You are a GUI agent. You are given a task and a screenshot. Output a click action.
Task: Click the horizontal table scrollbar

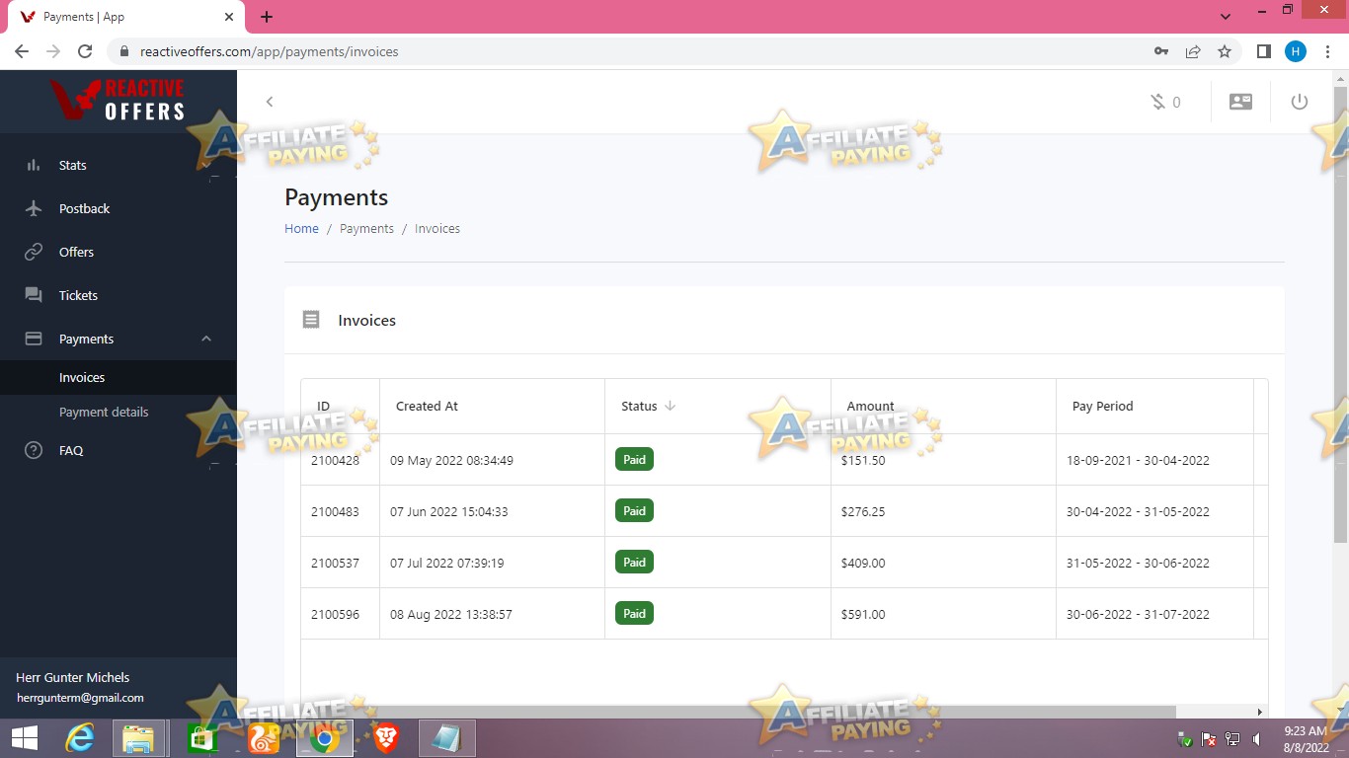coord(739,712)
